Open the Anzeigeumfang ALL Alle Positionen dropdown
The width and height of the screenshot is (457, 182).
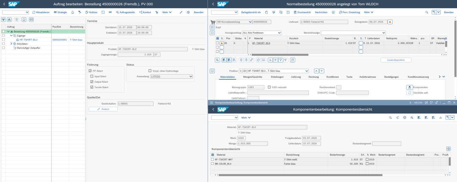coord(262,33)
